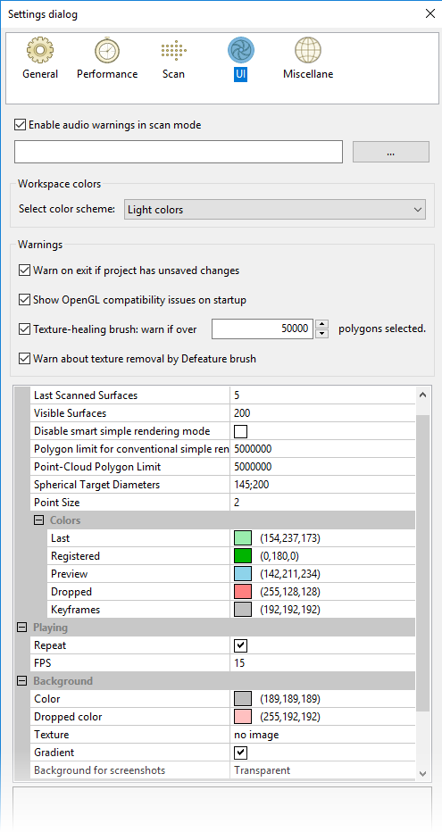Toggle Show OpenGL compatibility issues on startup
The width and height of the screenshot is (442, 832).
[x=24, y=300]
